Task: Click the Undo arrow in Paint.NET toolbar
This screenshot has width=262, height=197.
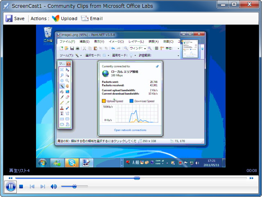Action: coord(113,48)
